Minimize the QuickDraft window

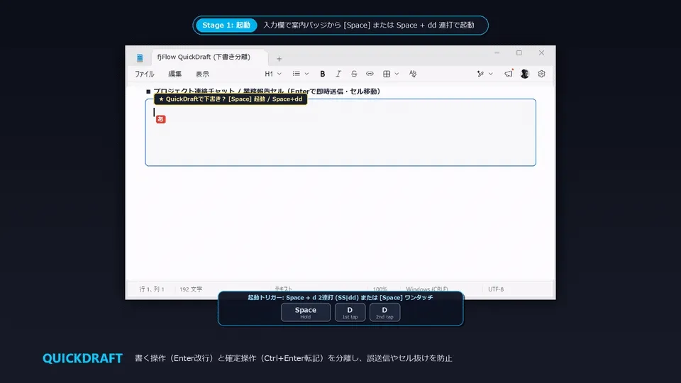pyautogui.click(x=497, y=53)
